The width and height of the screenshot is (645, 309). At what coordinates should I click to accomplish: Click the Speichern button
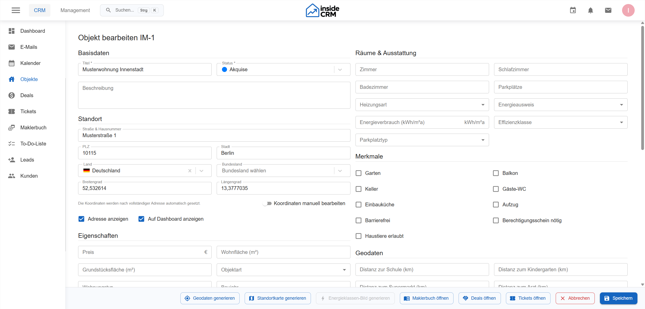click(x=619, y=298)
